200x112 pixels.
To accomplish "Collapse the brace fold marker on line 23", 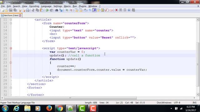I will click(x=11, y=63).
